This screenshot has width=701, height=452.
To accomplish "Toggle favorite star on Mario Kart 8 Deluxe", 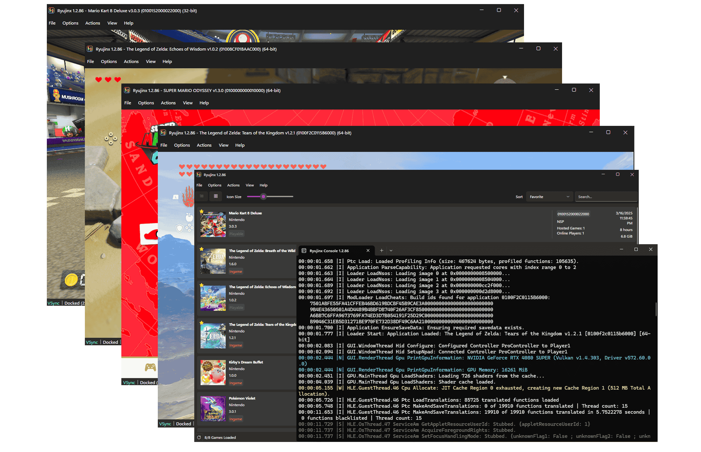I will pyautogui.click(x=202, y=212).
